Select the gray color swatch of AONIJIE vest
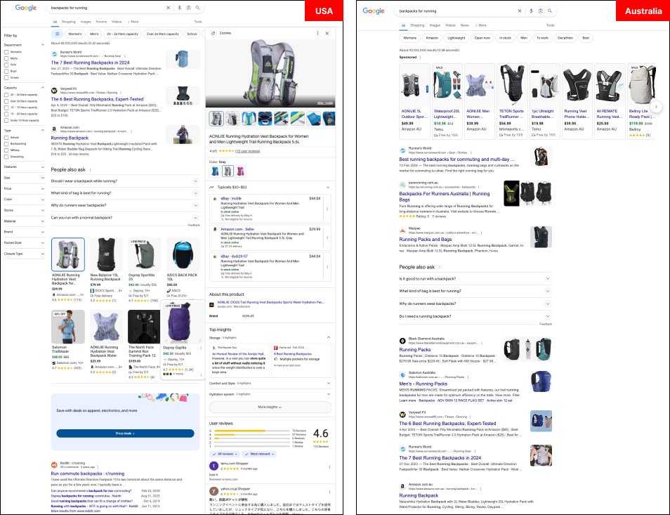The height and width of the screenshot is (515, 670). pyautogui.click(x=228, y=171)
